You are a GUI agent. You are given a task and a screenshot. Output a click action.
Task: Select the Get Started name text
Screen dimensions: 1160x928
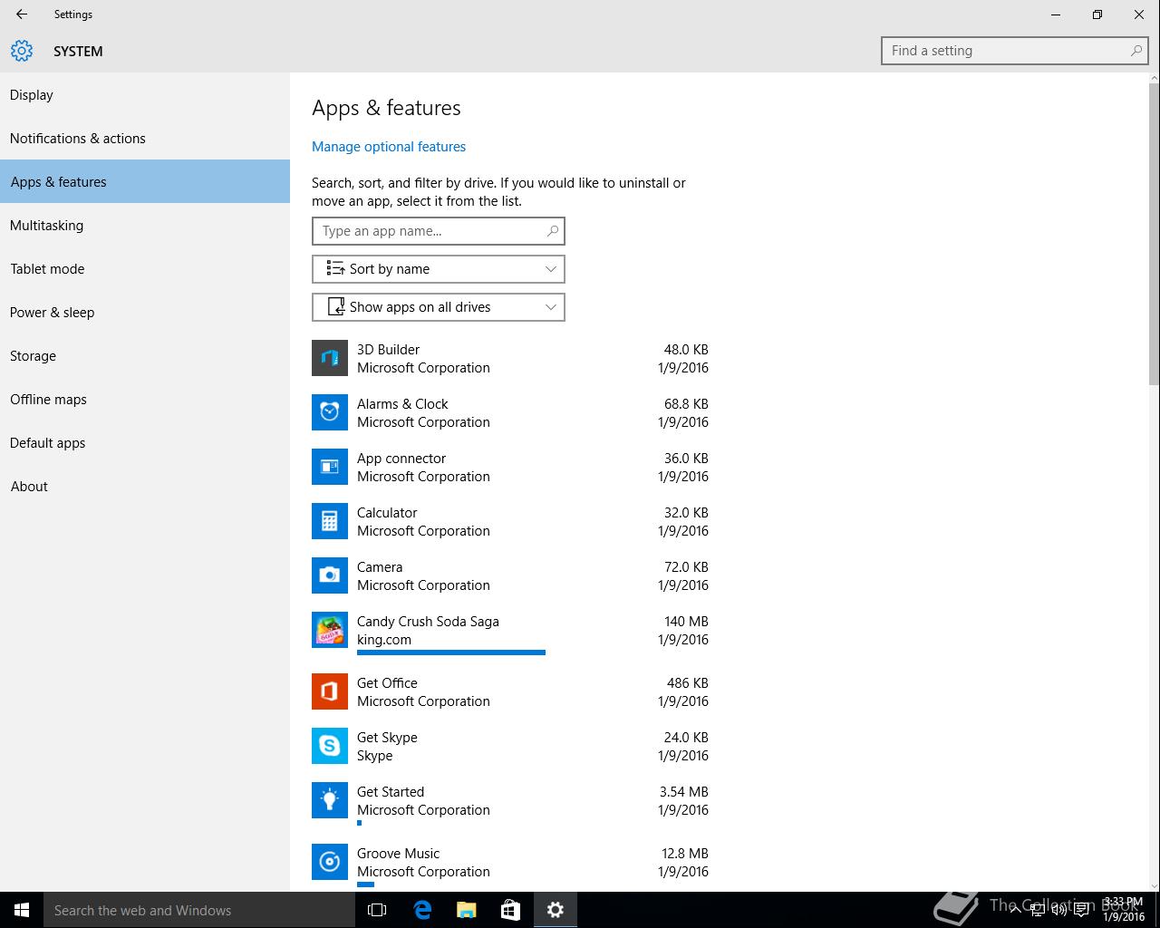tap(391, 792)
